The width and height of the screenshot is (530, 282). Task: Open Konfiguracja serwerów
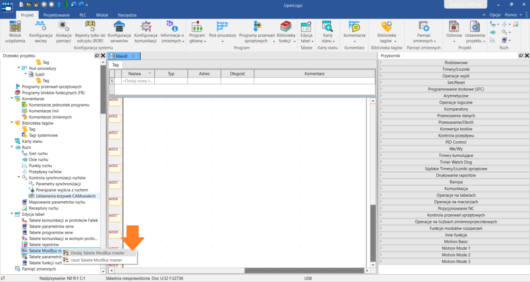pyautogui.click(x=119, y=32)
